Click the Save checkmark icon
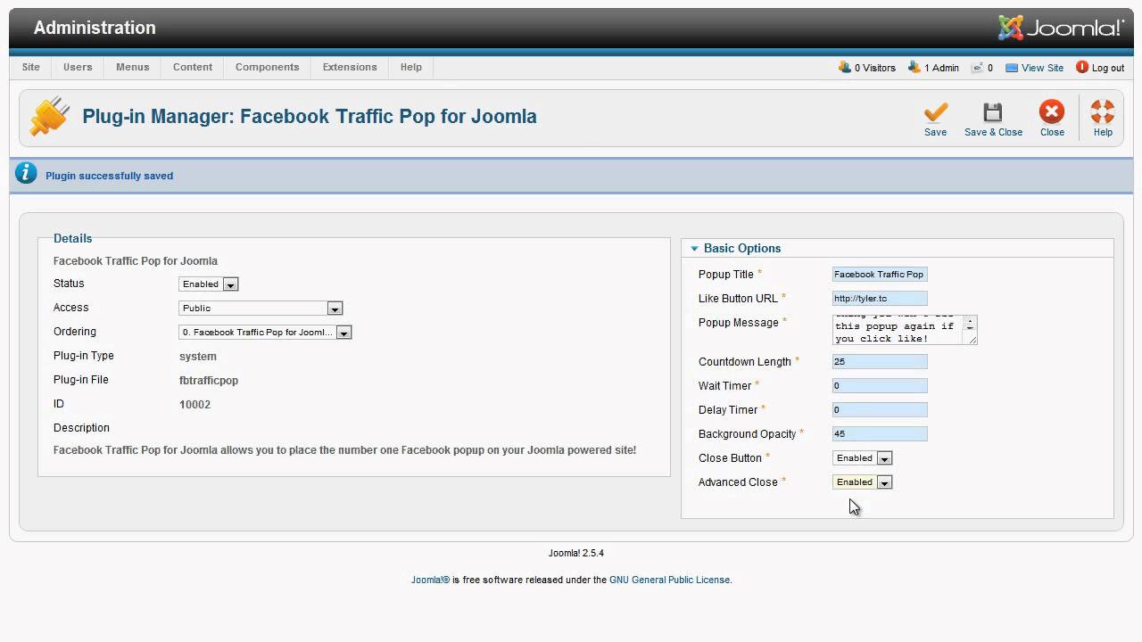Screen dimensions: 1142x642 pyautogui.click(x=935, y=111)
